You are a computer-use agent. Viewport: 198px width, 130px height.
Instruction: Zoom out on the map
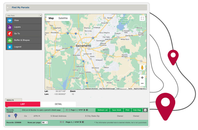[142, 83]
